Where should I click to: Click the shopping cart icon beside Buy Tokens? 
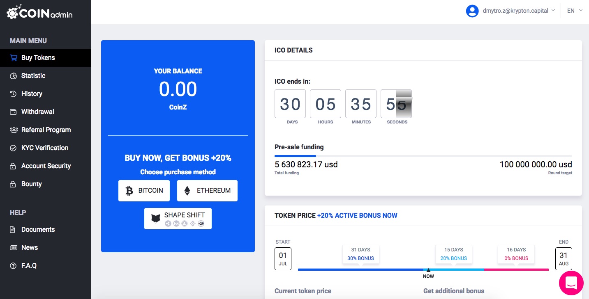click(14, 58)
